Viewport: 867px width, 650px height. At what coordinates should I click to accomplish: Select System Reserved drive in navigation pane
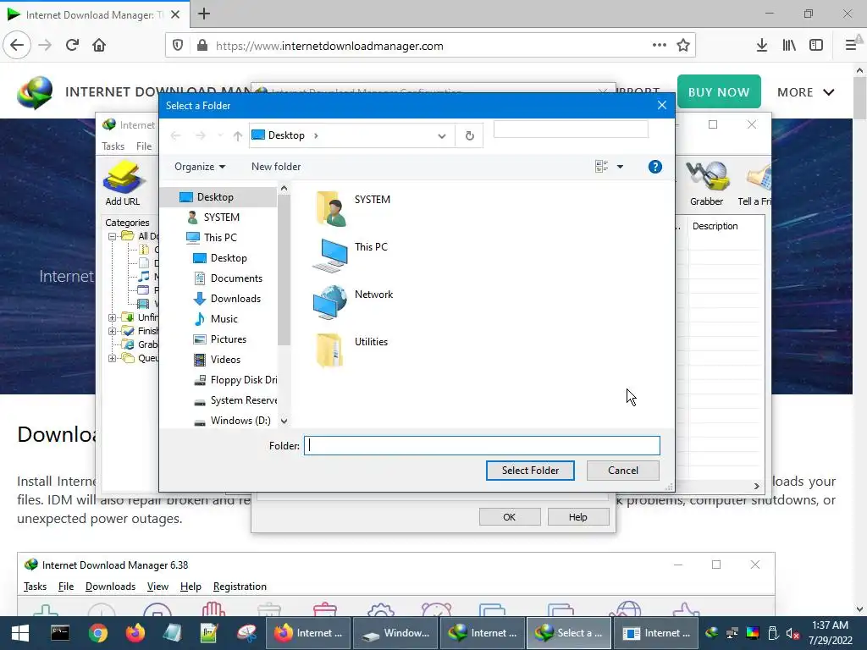coord(243,400)
